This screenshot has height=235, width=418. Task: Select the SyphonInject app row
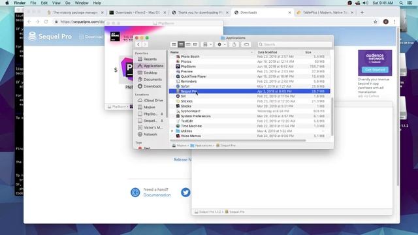point(249,111)
